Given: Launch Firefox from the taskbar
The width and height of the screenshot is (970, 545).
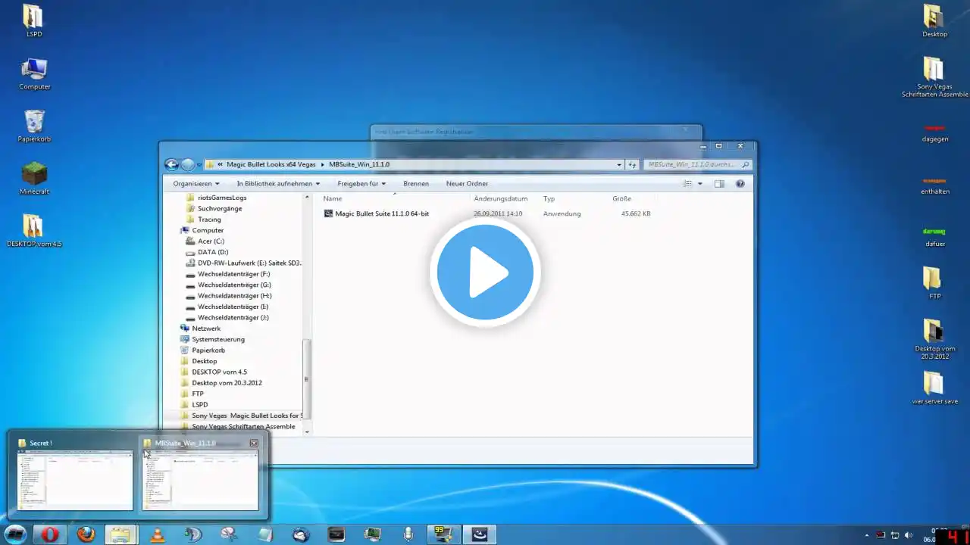Looking at the screenshot, I should coord(86,534).
